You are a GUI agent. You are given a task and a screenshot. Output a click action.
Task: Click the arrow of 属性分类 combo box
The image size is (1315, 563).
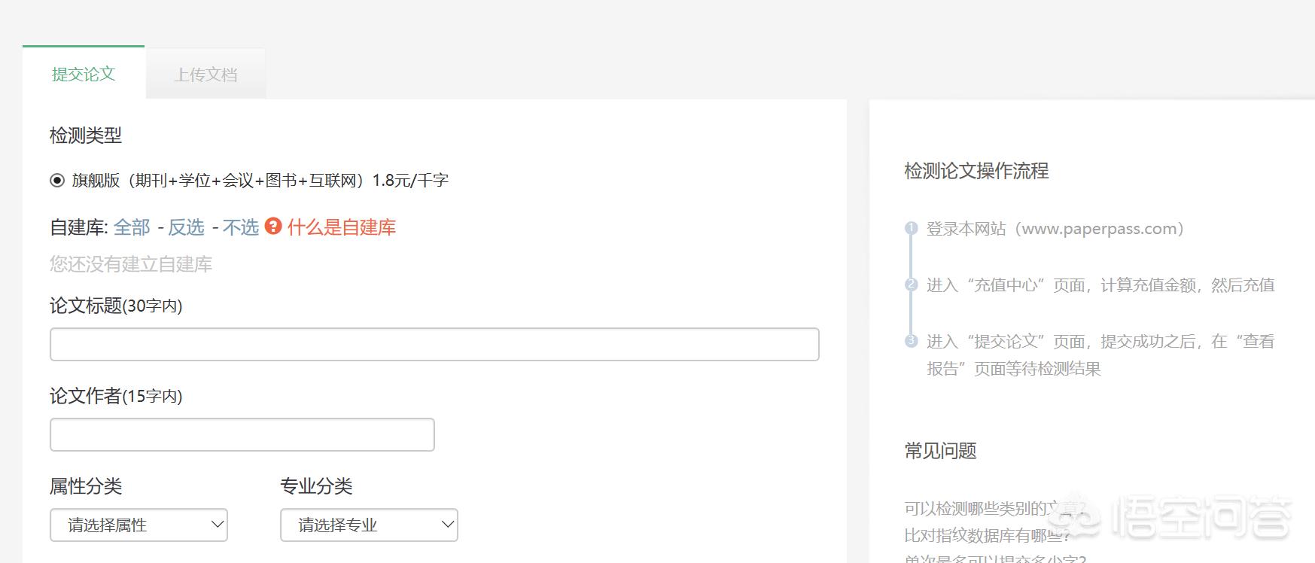[218, 525]
